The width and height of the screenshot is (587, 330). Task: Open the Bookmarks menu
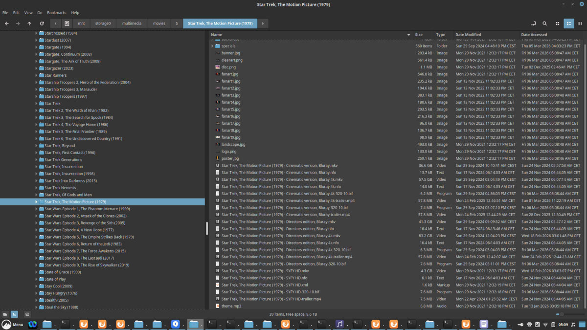56,12
